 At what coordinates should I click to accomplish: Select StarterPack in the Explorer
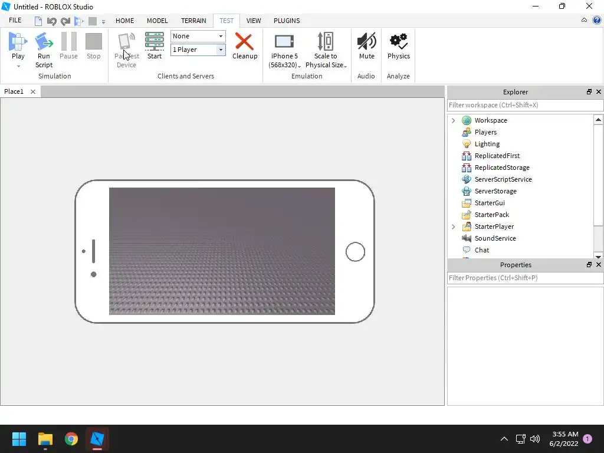pos(491,215)
